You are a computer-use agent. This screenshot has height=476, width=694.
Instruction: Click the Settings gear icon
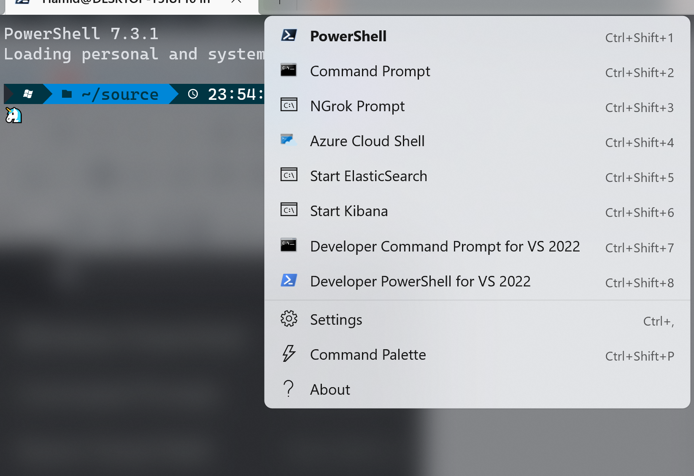coord(289,319)
